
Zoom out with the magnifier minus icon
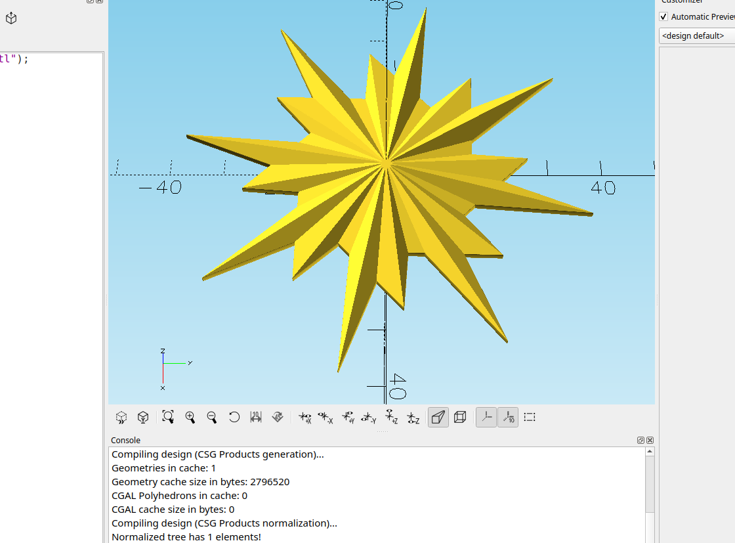(x=212, y=418)
